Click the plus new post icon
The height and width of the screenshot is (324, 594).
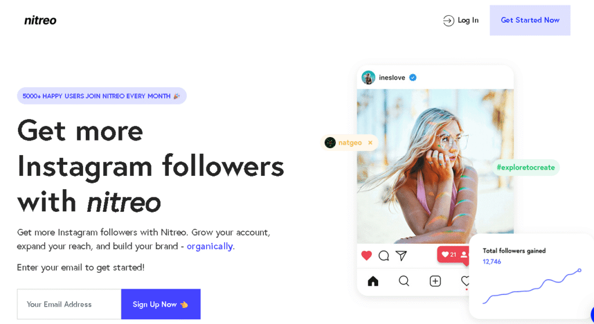tap(435, 281)
